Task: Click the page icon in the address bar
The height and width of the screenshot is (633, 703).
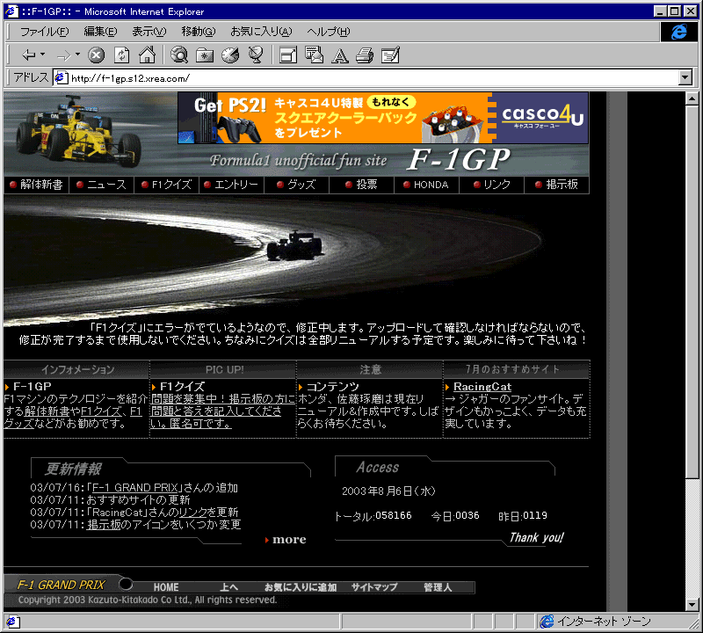Action: (61, 77)
